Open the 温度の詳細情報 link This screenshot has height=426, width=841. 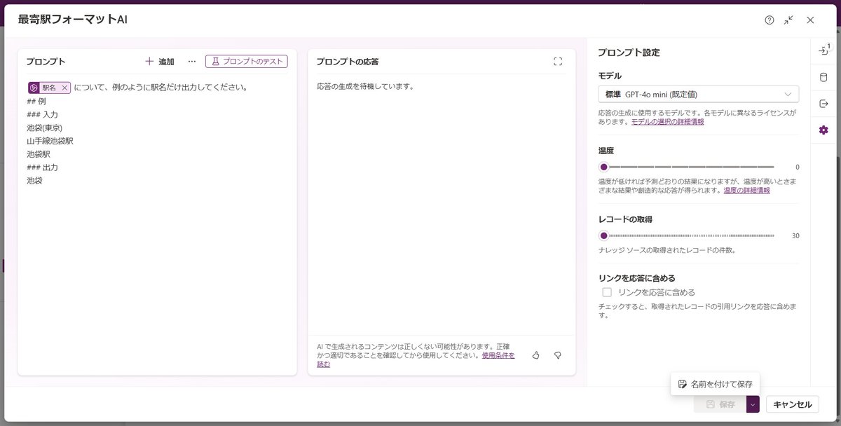pyautogui.click(x=747, y=190)
